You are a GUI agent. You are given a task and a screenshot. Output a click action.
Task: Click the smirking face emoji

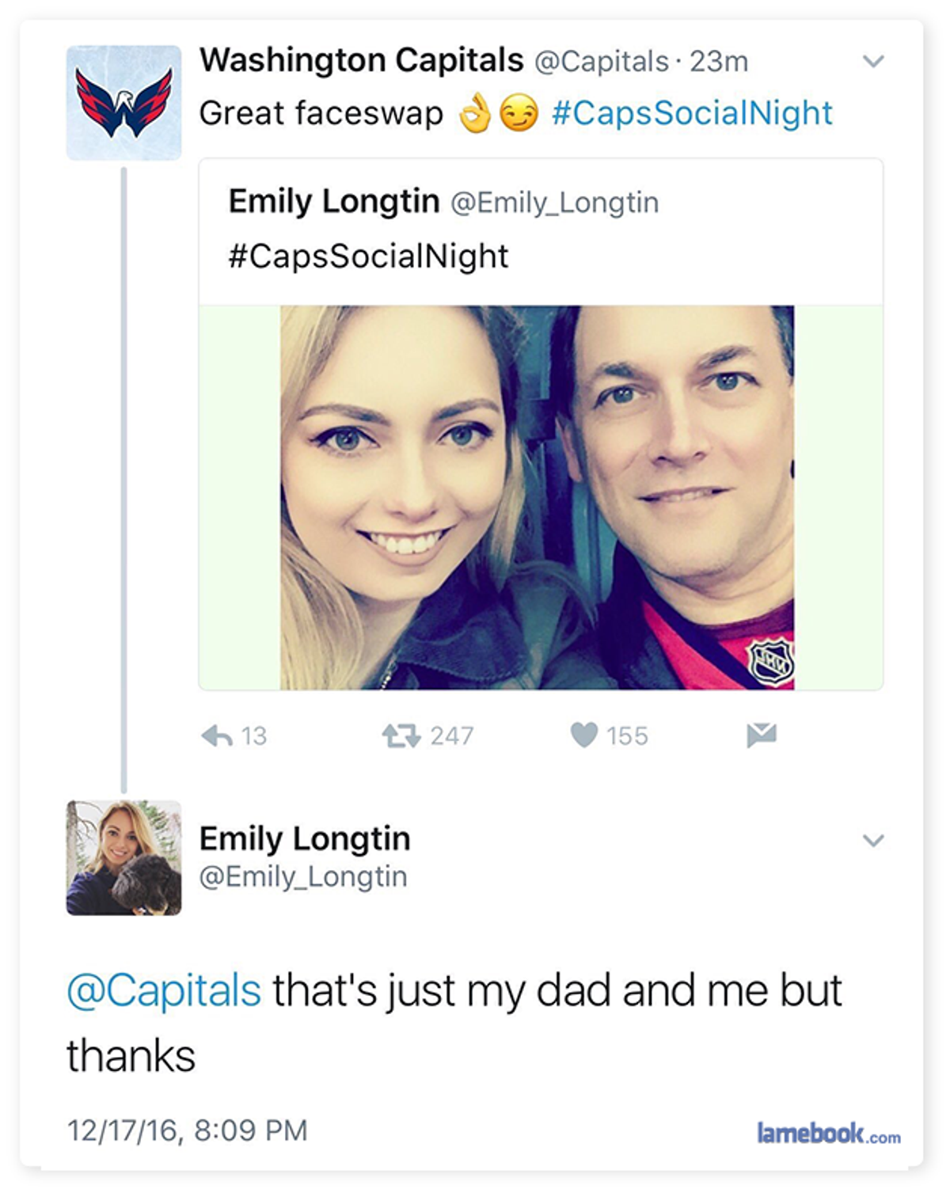(x=519, y=113)
